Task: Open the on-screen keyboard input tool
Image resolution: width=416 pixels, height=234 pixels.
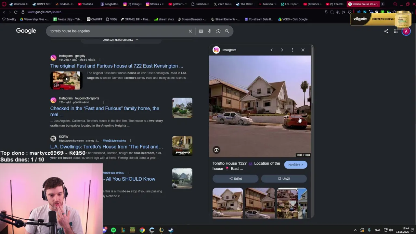Action: 201,31
